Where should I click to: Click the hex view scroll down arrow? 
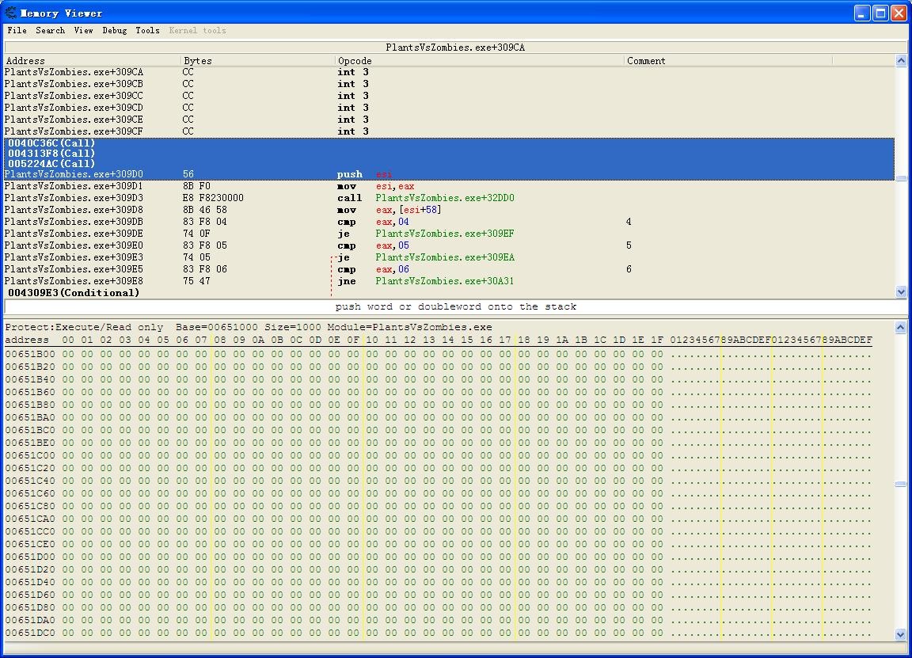pos(900,634)
